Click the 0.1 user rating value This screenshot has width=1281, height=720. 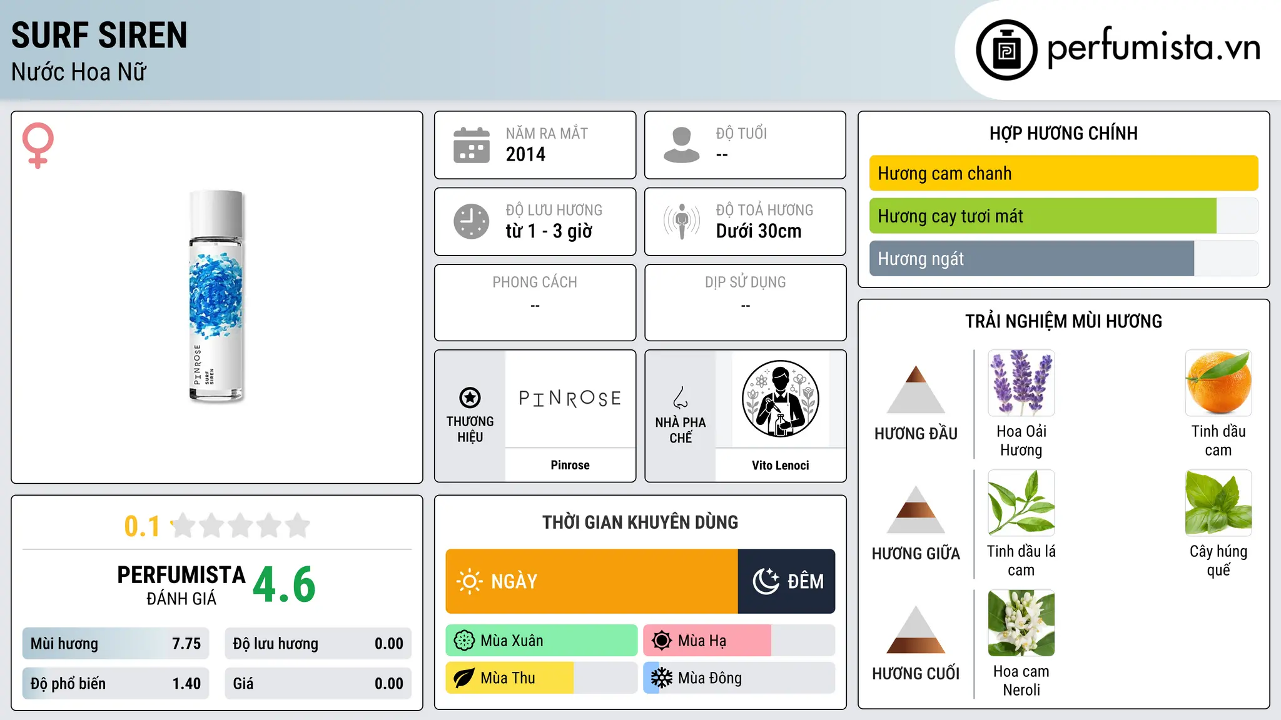point(142,526)
